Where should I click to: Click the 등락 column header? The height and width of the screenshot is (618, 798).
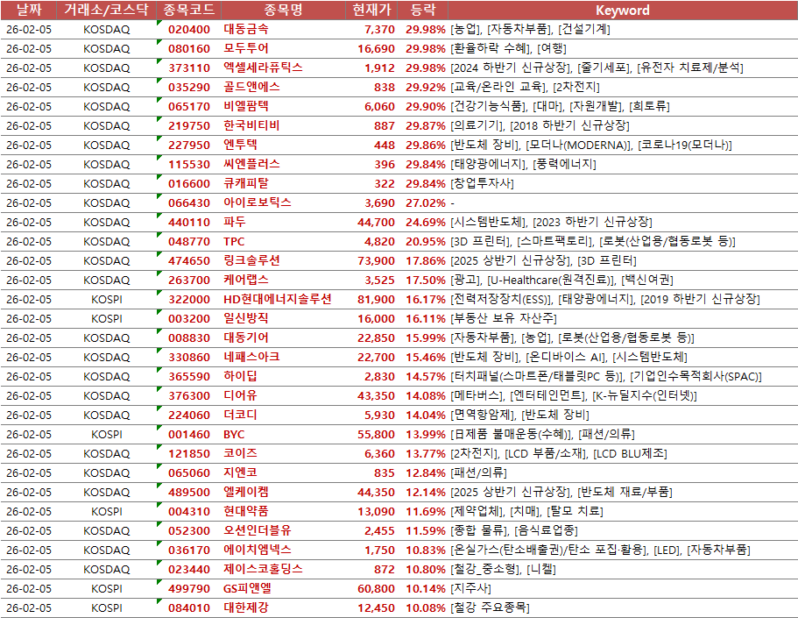(423, 10)
